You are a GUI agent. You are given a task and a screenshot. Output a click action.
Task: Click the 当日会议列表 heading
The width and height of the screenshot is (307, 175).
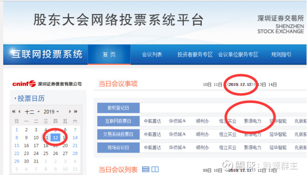(118, 169)
